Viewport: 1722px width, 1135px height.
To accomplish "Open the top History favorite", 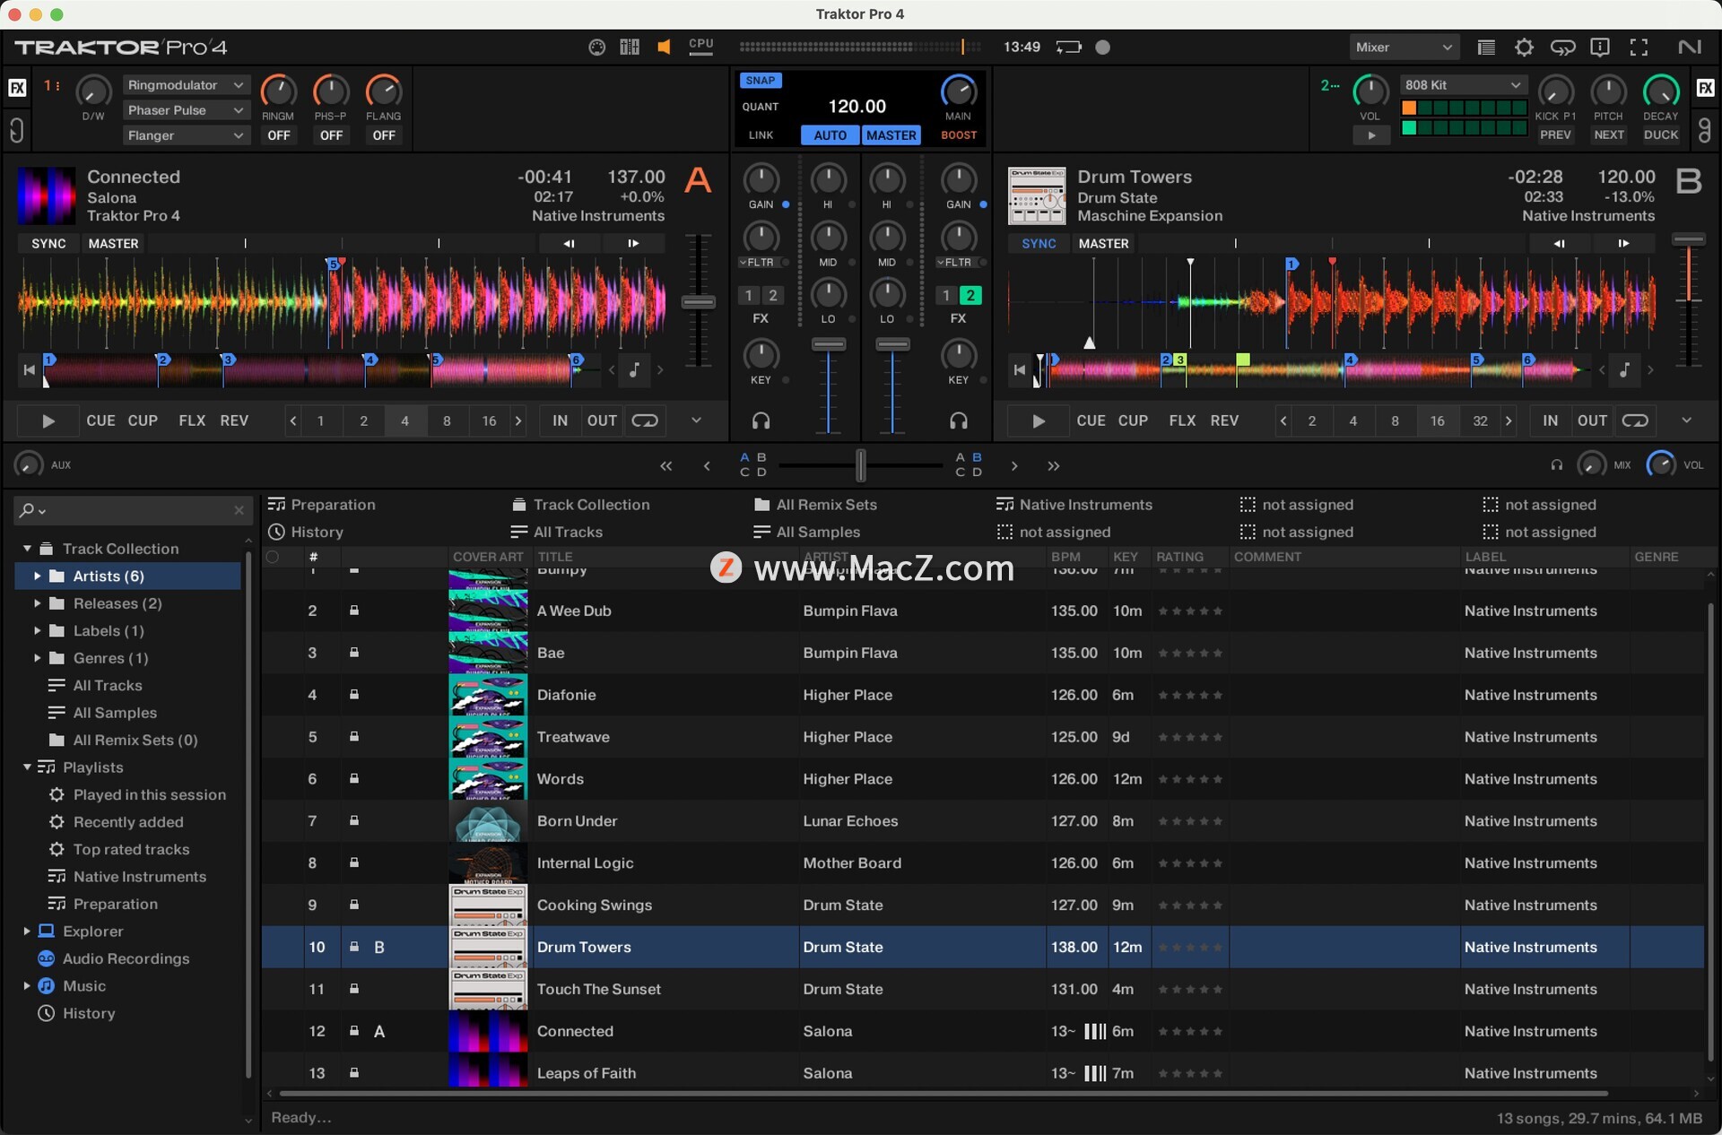I will (306, 532).
